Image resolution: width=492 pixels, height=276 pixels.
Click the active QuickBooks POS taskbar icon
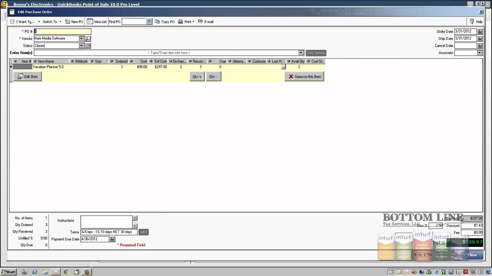[87, 272]
